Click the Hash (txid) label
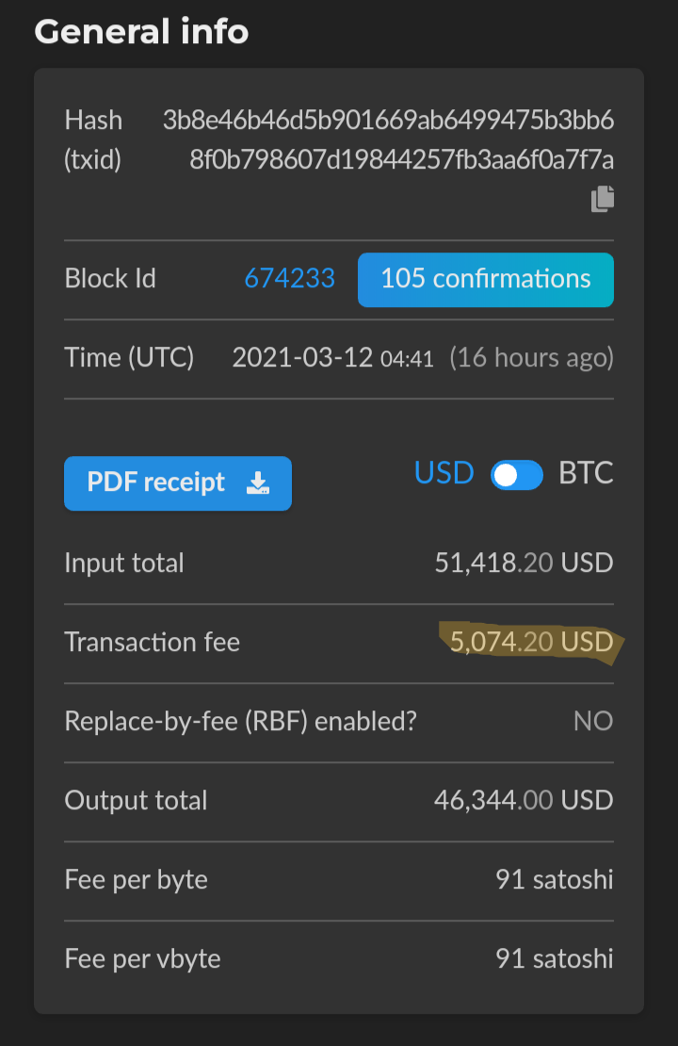 click(93, 140)
